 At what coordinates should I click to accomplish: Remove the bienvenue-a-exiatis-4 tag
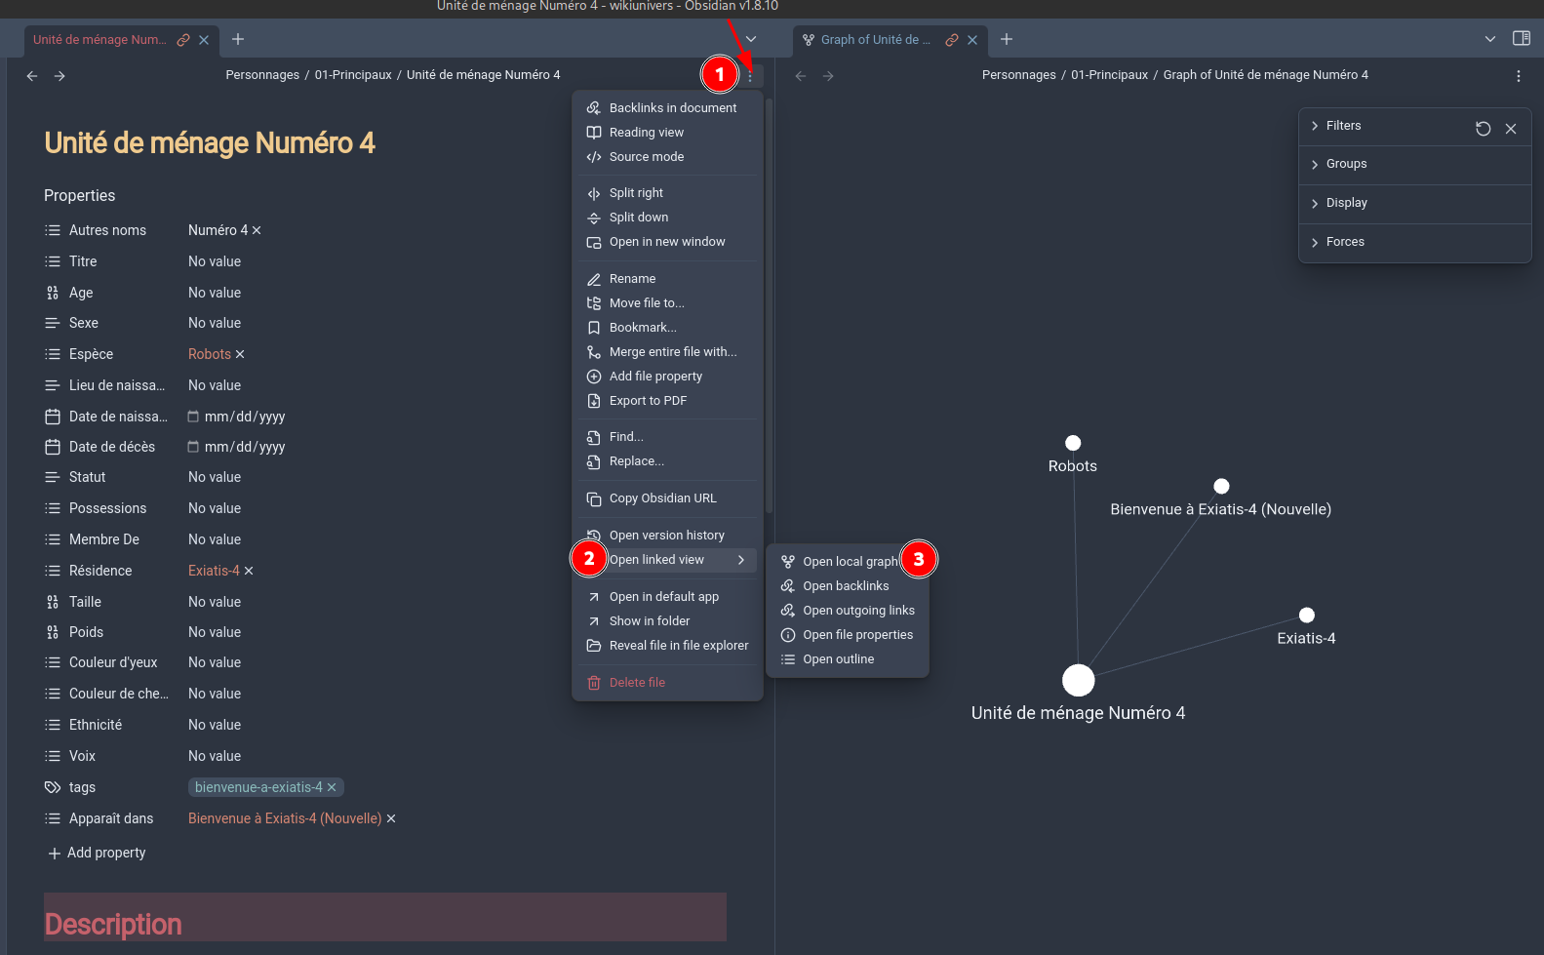pyautogui.click(x=332, y=787)
